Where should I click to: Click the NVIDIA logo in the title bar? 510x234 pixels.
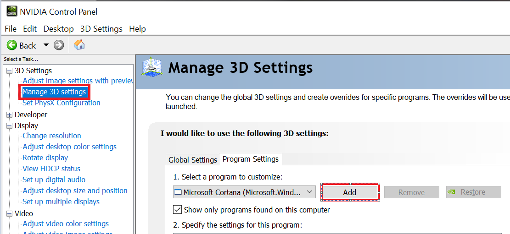coord(12,12)
